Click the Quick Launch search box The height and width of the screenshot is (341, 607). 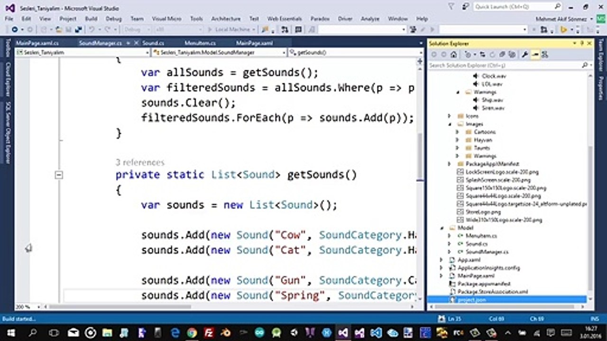[517, 7]
